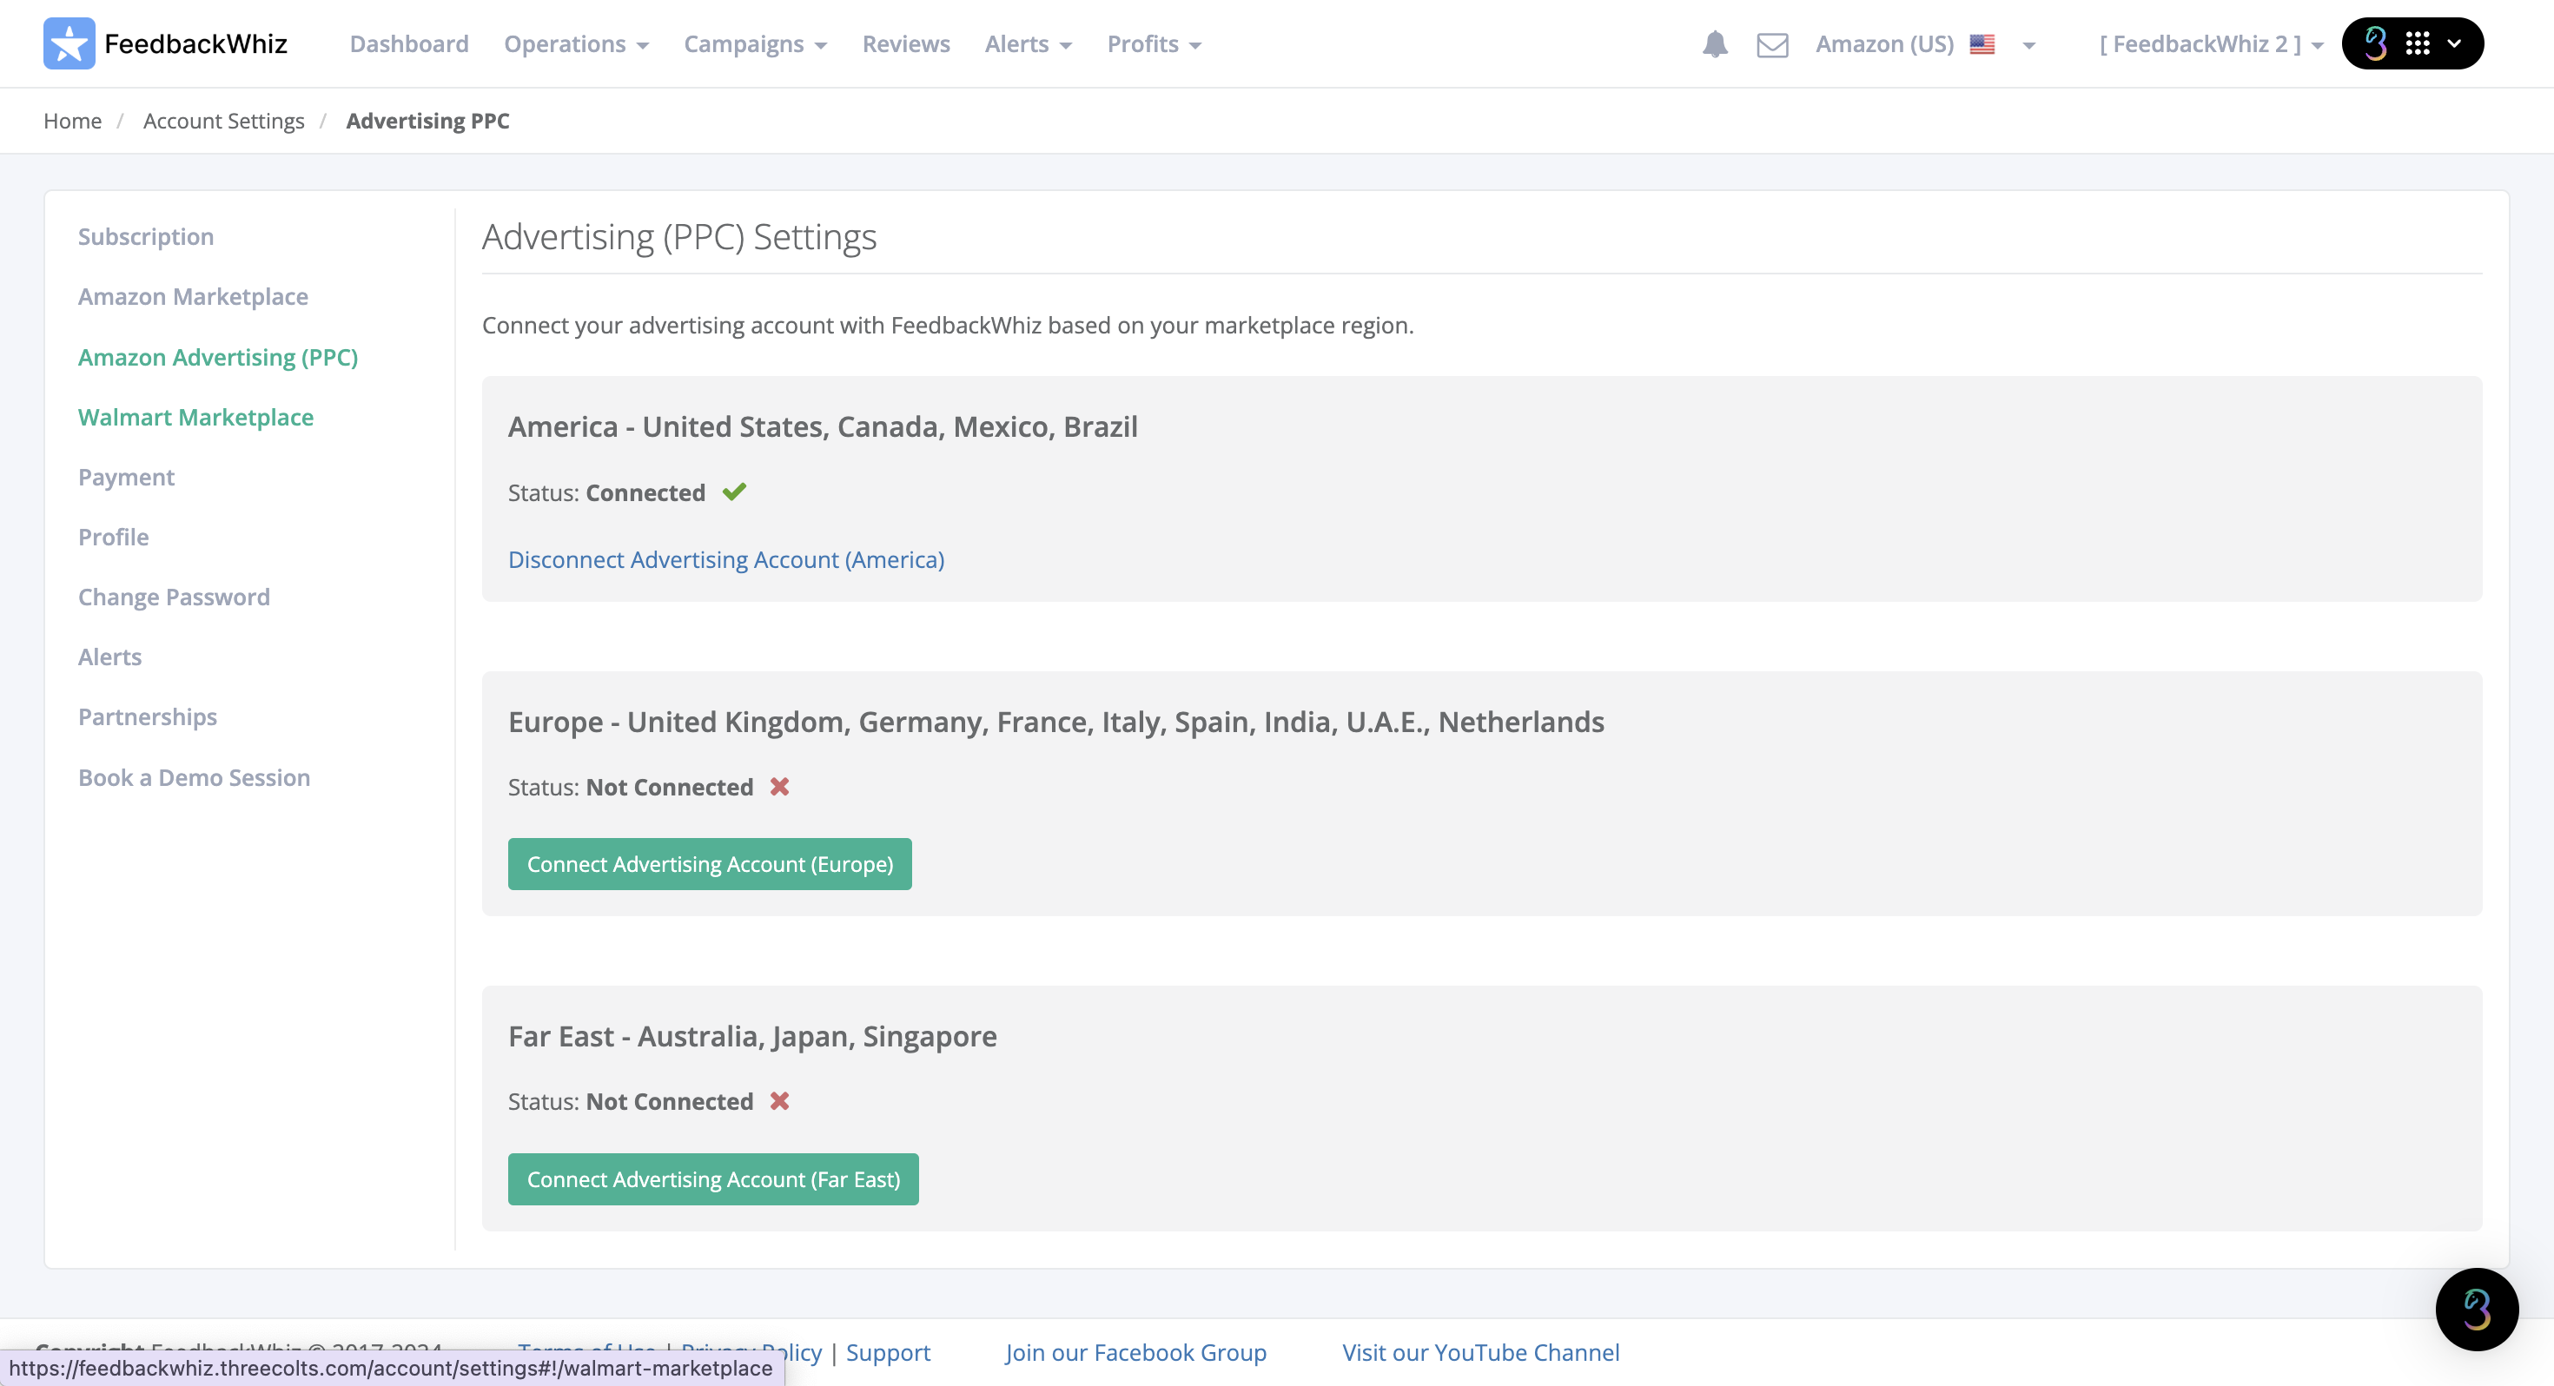Expand the Profits dropdown menu
Screen dimensions: 2554x1386
pyautogui.click(x=1154, y=43)
